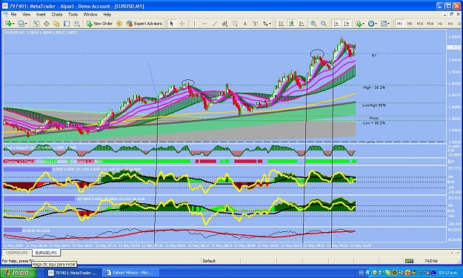Toggle the Expert Advisors button

pos(144,24)
